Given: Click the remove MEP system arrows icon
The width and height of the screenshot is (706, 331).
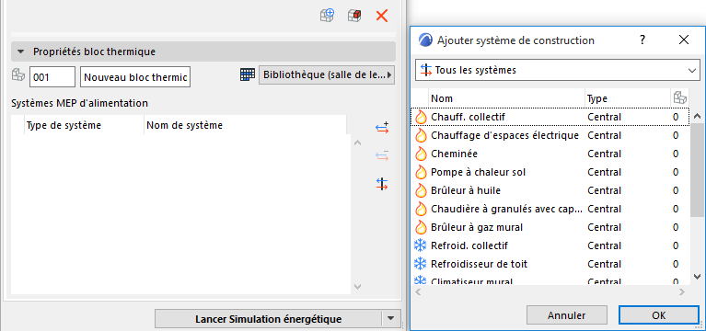Looking at the screenshot, I should click(382, 155).
